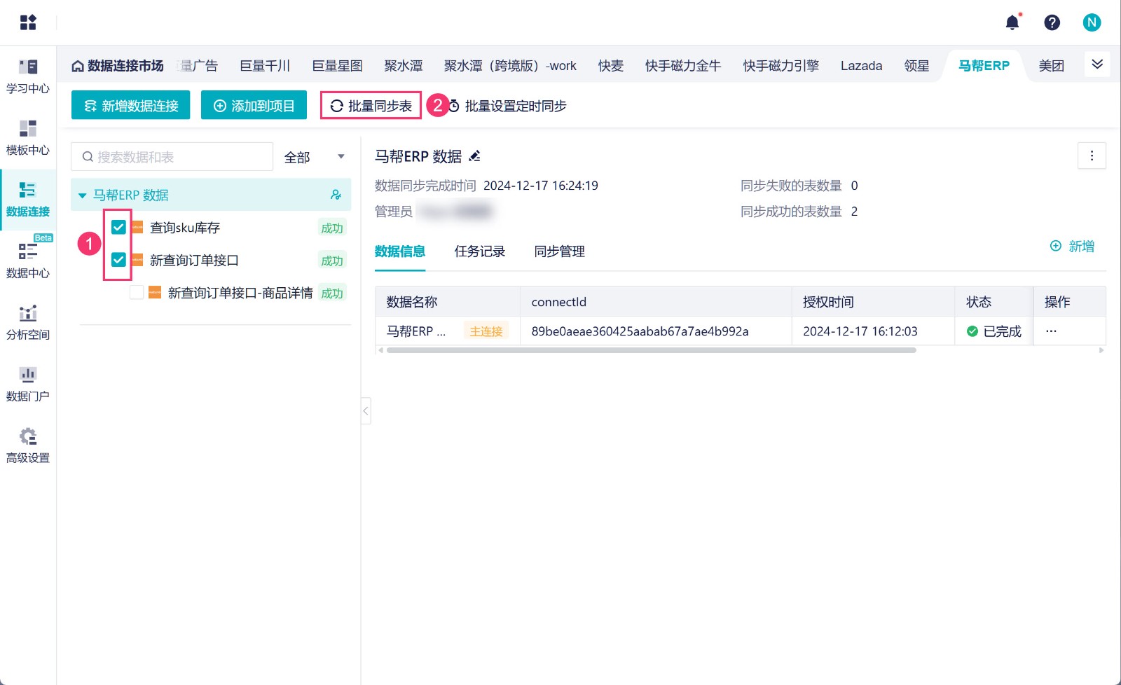
Task: Select the 查询sku库存 table row
Action: click(211, 228)
